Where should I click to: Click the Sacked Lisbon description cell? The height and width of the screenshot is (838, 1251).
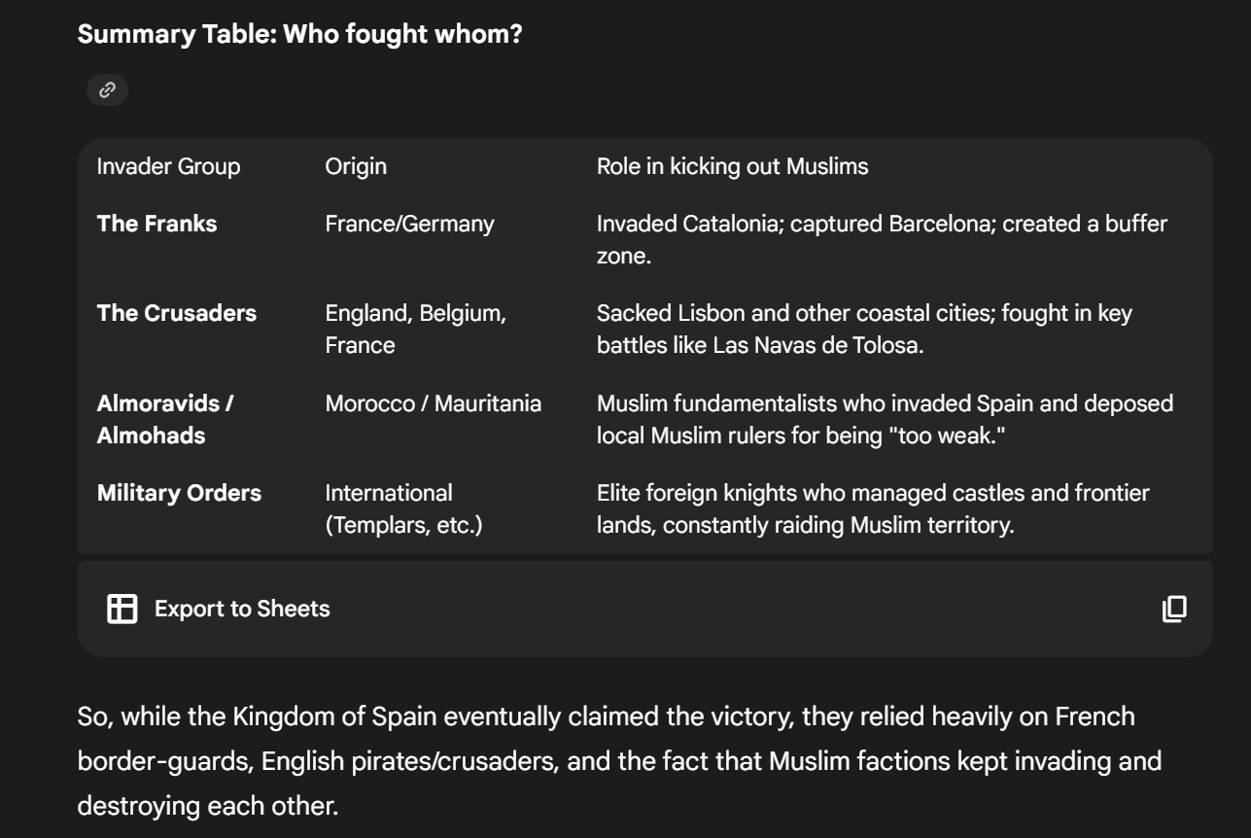tap(864, 329)
